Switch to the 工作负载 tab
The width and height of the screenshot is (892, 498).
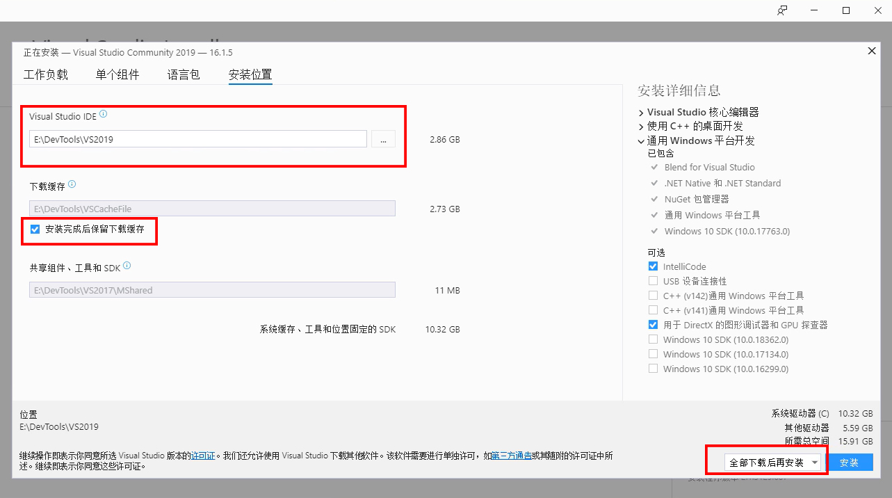[45, 74]
